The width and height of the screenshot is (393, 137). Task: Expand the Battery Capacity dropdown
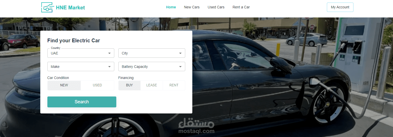[152, 67]
